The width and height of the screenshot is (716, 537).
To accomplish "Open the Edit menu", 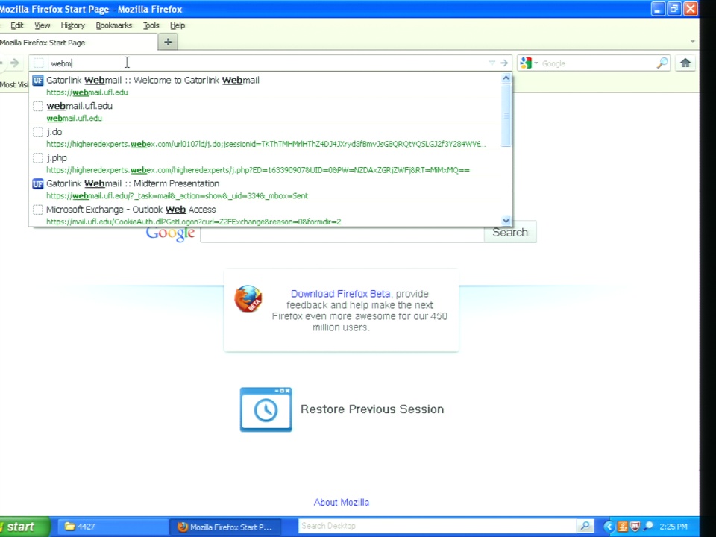I will point(17,25).
